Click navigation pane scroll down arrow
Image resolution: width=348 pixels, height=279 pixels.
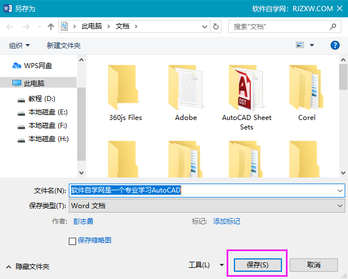[82, 173]
